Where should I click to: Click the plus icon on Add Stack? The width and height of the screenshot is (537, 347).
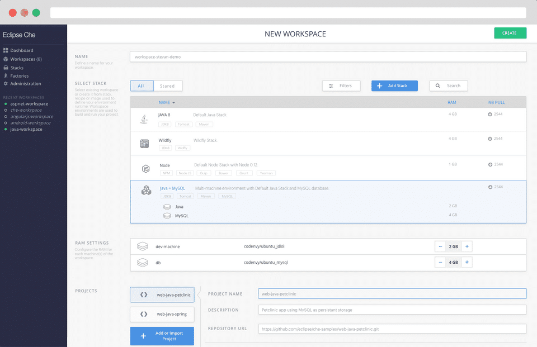coord(379,86)
